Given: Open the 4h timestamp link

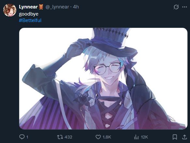Looking at the screenshot, I should pyautogui.click(x=76, y=7).
